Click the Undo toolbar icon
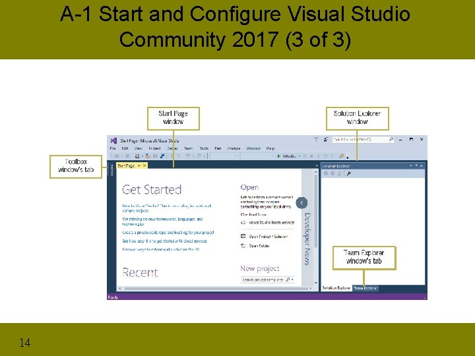This screenshot has width=475, height=356. (x=187, y=156)
